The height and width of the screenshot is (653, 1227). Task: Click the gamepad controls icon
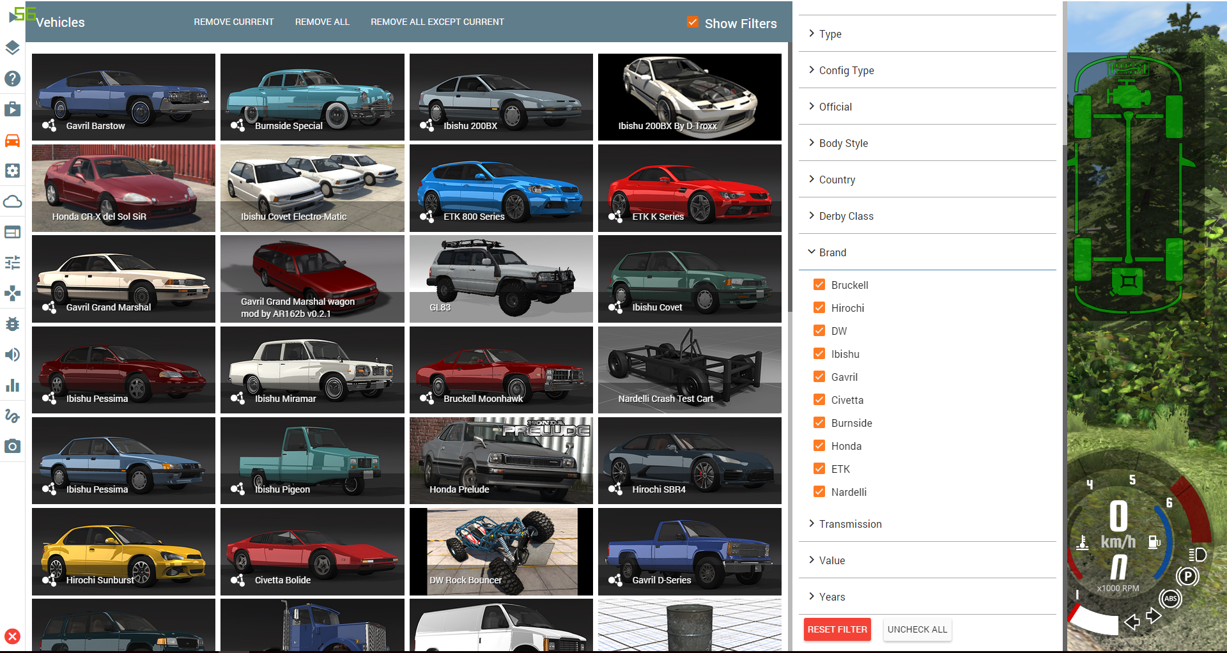[x=12, y=293]
